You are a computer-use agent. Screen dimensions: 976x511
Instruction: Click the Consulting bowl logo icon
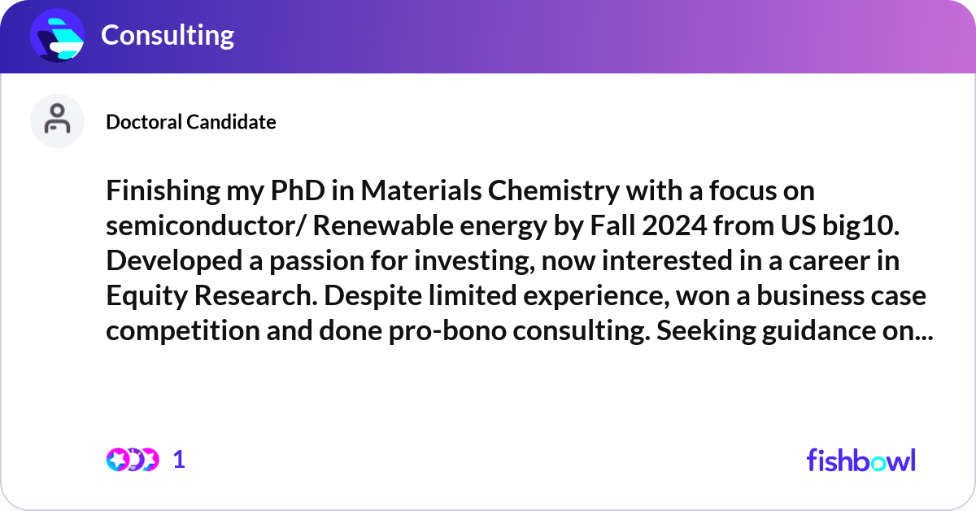click(x=56, y=35)
